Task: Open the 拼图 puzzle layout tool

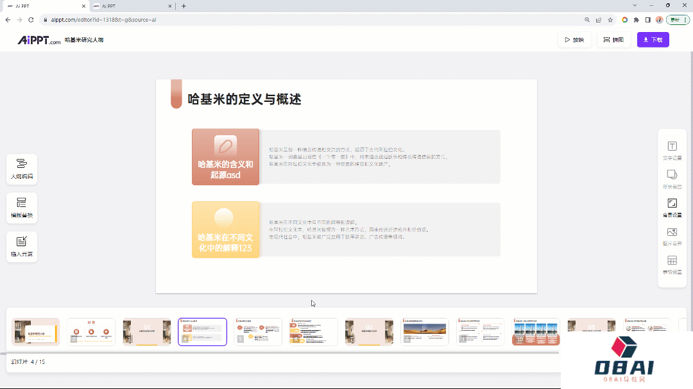Action: [614, 39]
